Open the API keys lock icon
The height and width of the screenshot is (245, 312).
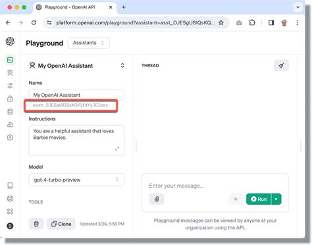[x=10, y=99]
